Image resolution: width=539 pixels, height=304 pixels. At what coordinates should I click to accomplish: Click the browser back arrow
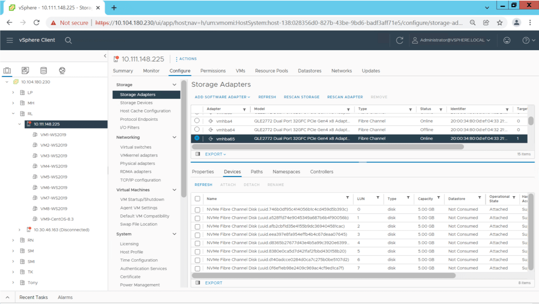9,22
